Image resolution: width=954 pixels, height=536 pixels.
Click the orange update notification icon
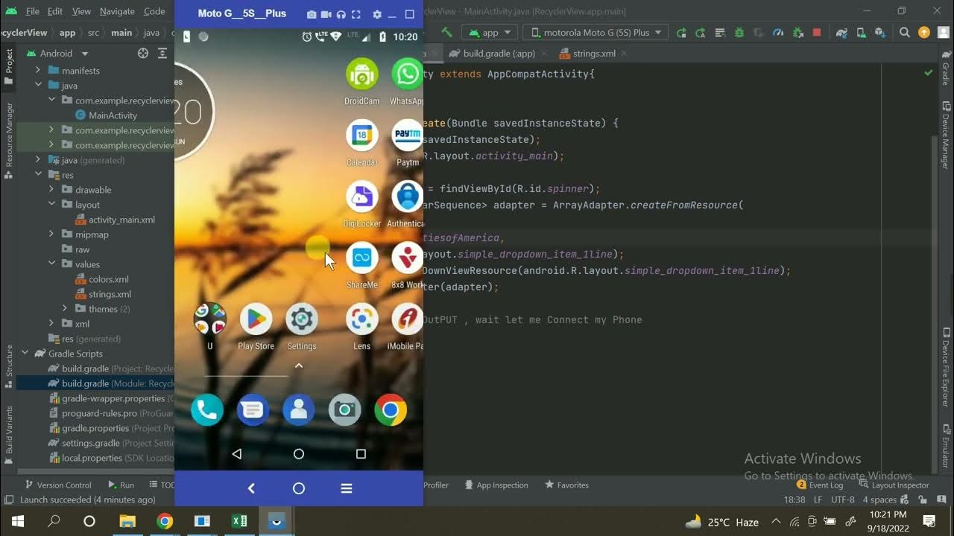point(924,33)
